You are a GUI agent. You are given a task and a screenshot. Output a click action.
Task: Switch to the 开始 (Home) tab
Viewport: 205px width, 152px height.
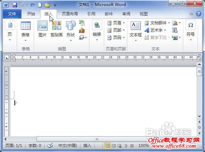pos(31,14)
